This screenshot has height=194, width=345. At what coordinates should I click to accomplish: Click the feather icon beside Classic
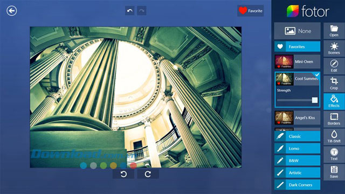[x=280, y=136]
